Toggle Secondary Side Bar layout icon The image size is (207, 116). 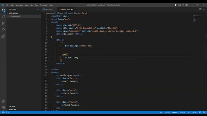(183, 5)
